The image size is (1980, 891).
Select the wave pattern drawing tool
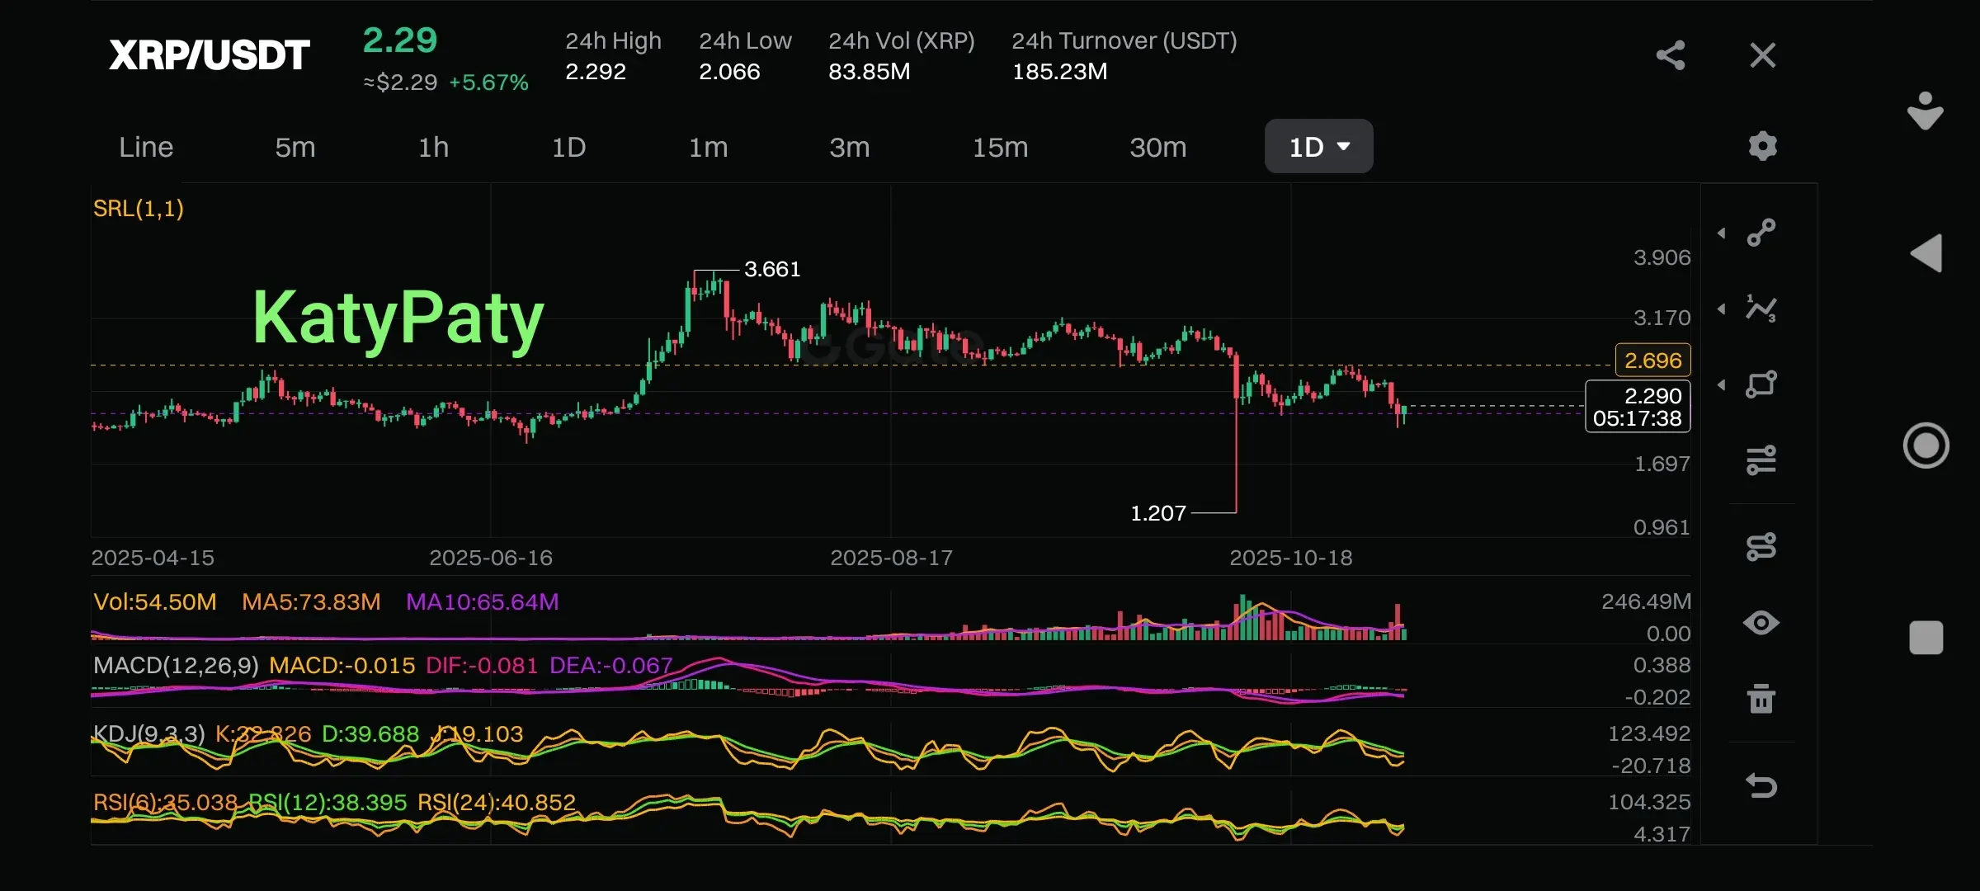click(x=1761, y=309)
